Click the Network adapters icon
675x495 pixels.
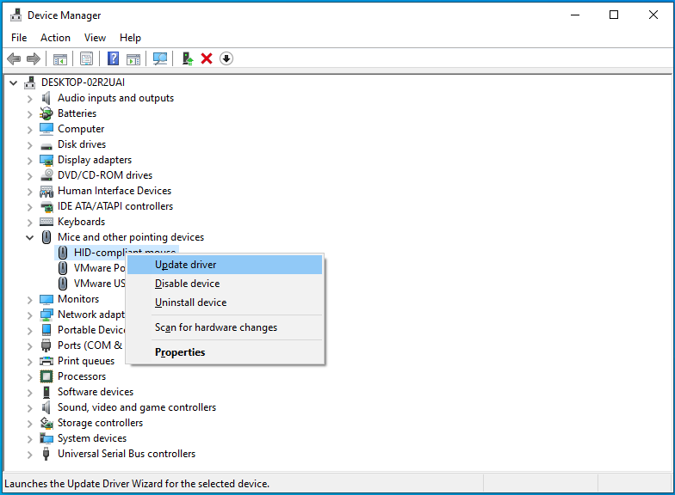[46, 315]
